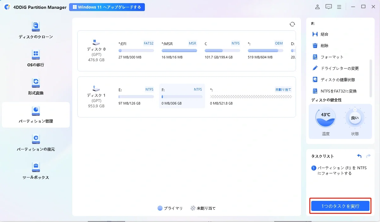380x222 pixels.
Task: Select the C NTFS partition
Action: click(222, 50)
